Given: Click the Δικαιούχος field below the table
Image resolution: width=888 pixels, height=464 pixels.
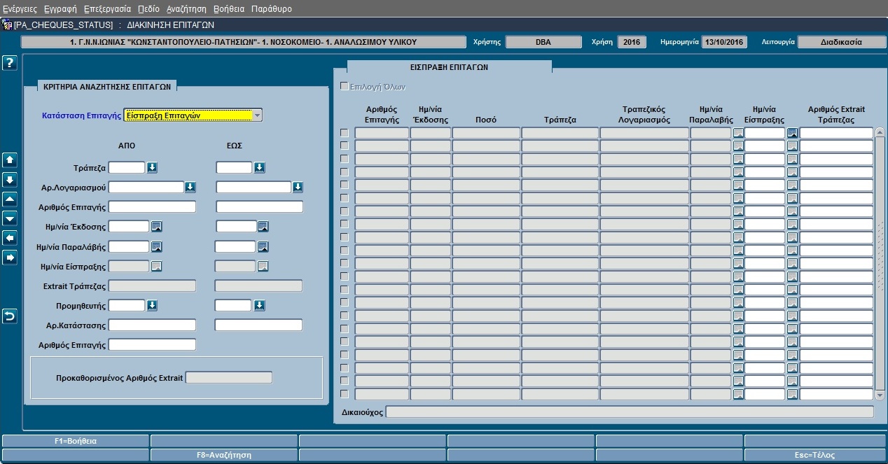Looking at the screenshot, I should [x=630, y=412].
